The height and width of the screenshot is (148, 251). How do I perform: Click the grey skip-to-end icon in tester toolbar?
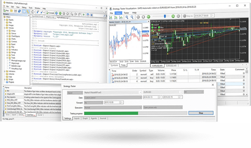click(178, 16)
